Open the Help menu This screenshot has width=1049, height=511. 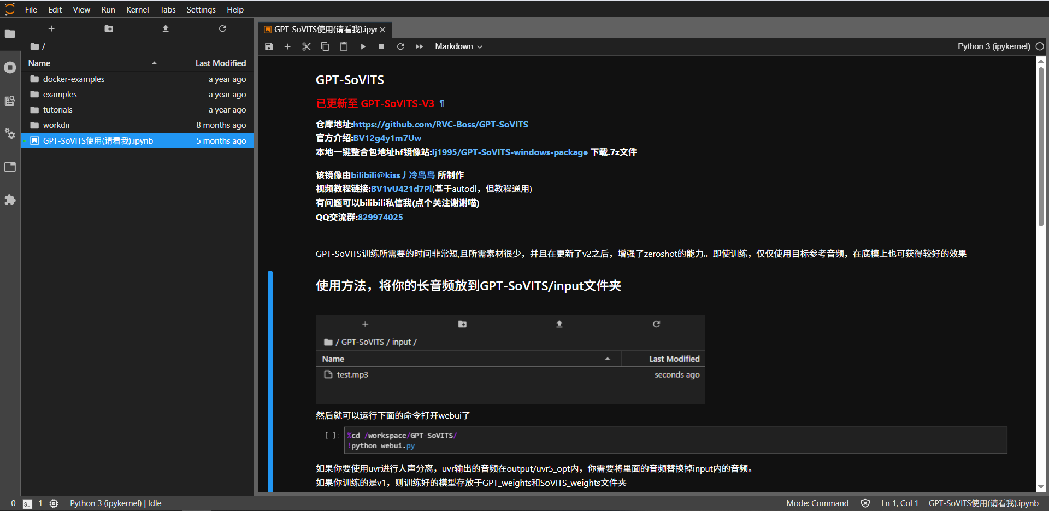pyautogui.click(x=235, y=9)
